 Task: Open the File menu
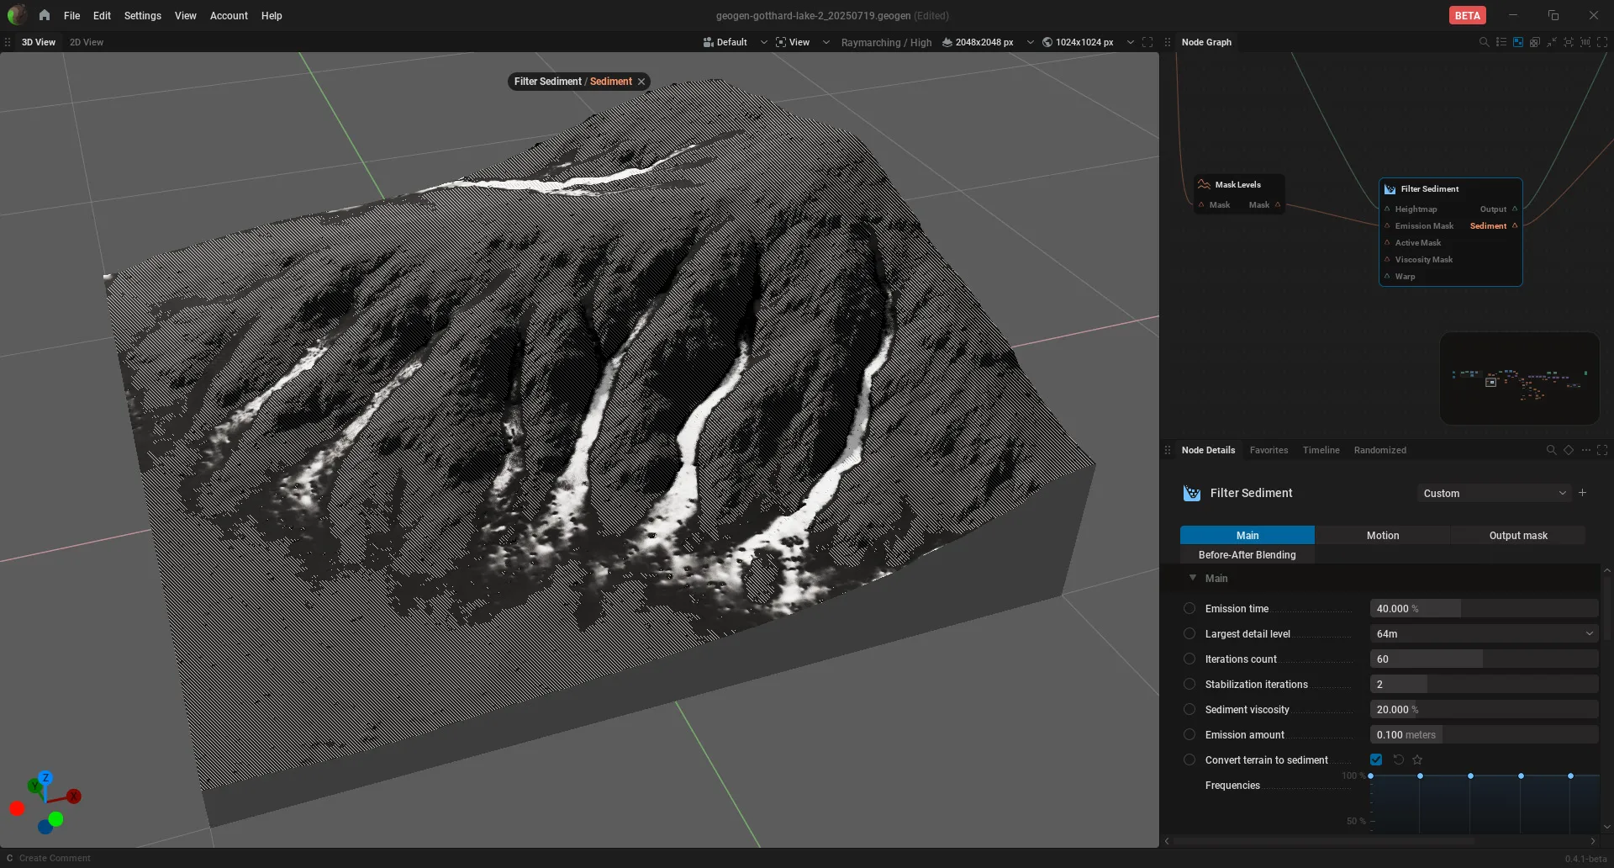click(72, 15)
